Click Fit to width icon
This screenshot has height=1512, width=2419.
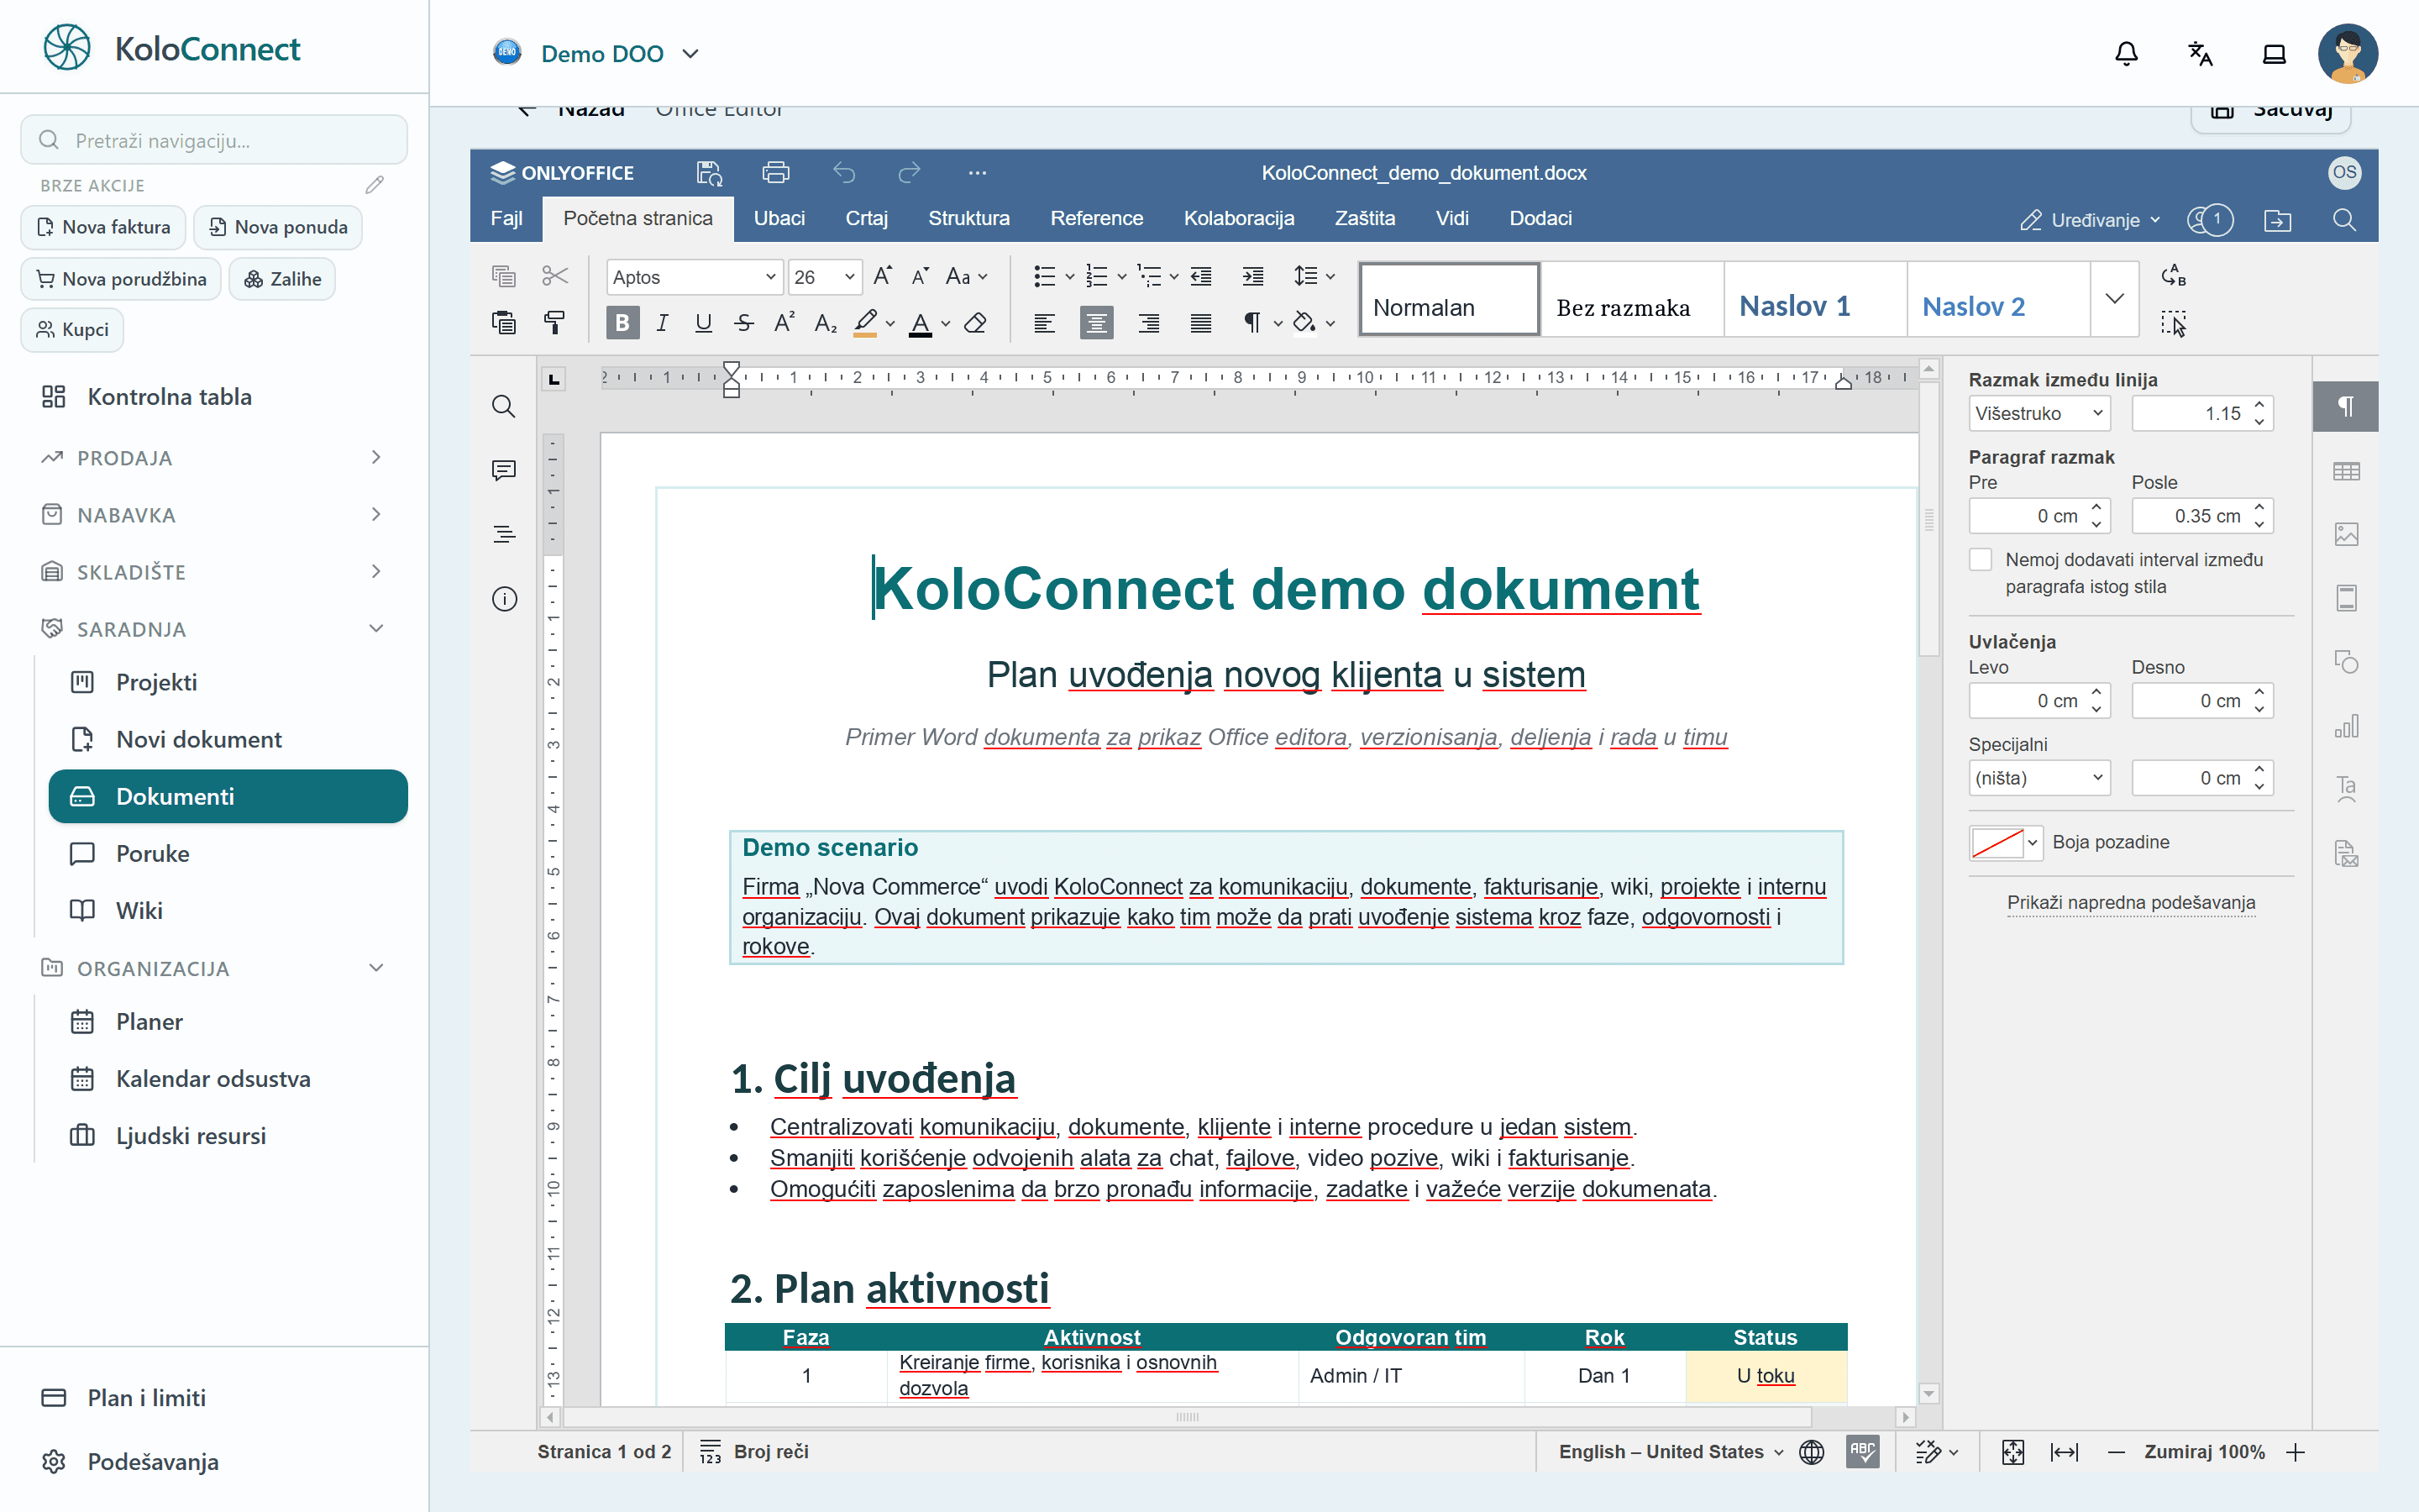click(x=2065, y=1452)
